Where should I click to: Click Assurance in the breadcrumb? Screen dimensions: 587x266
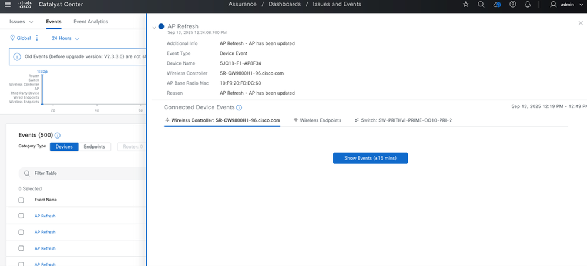[x=243, y=5]
